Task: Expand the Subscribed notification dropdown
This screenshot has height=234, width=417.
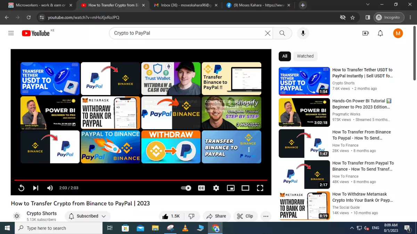Action: [x=88, y=216]
